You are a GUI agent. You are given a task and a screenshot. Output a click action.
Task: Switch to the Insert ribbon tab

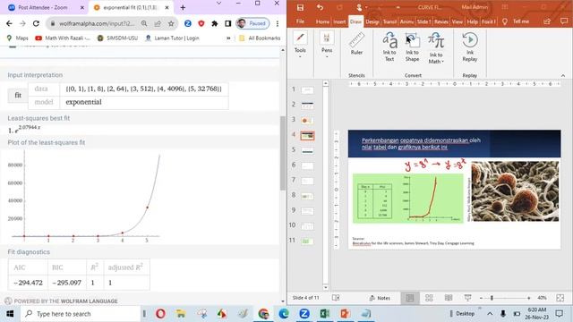[x=339, y=21]
